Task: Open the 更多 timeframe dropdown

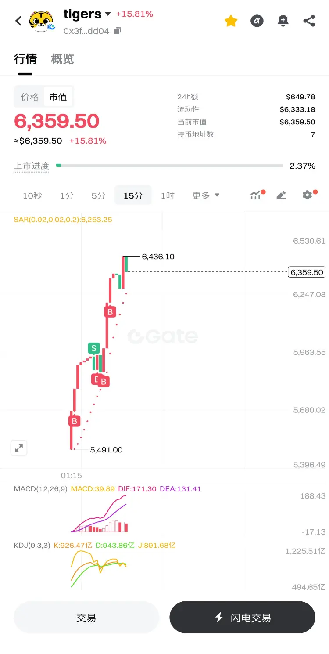Action: click(206, 195)
